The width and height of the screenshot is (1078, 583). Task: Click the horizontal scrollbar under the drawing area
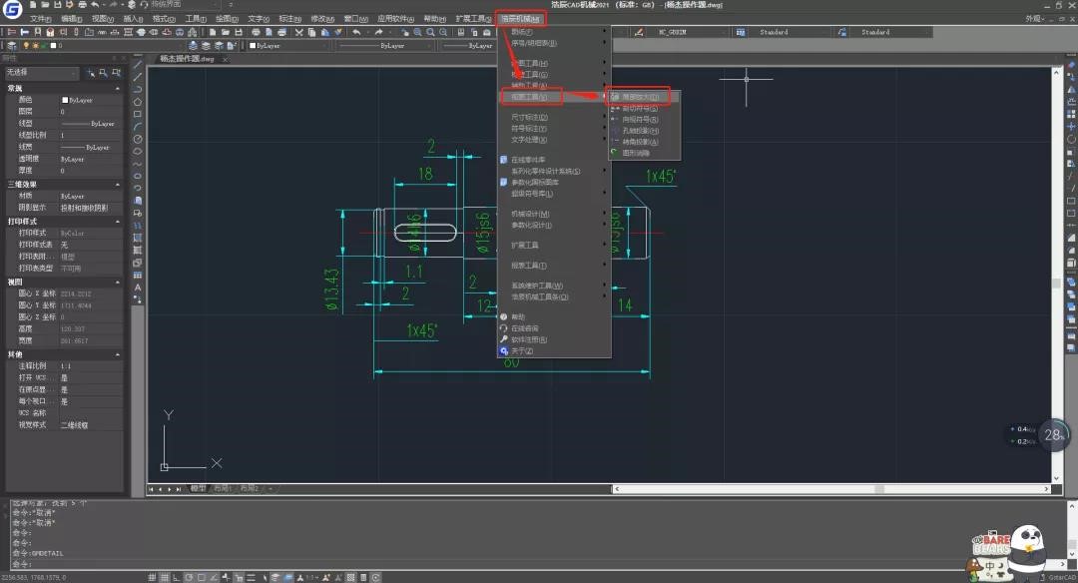[831, 489]
